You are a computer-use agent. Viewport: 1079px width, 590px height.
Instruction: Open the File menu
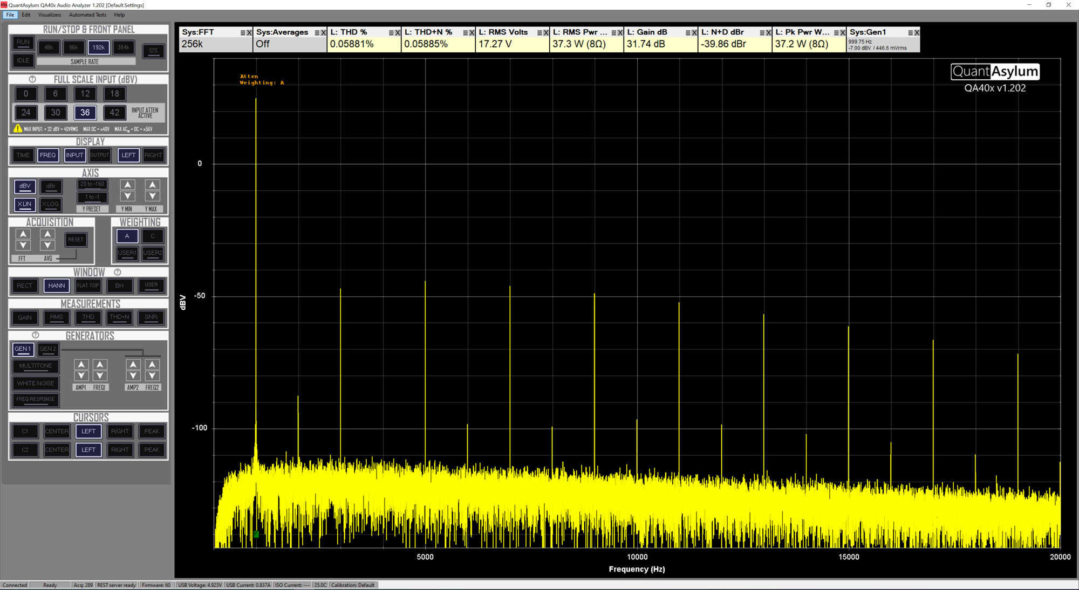[x=10, y=15]
